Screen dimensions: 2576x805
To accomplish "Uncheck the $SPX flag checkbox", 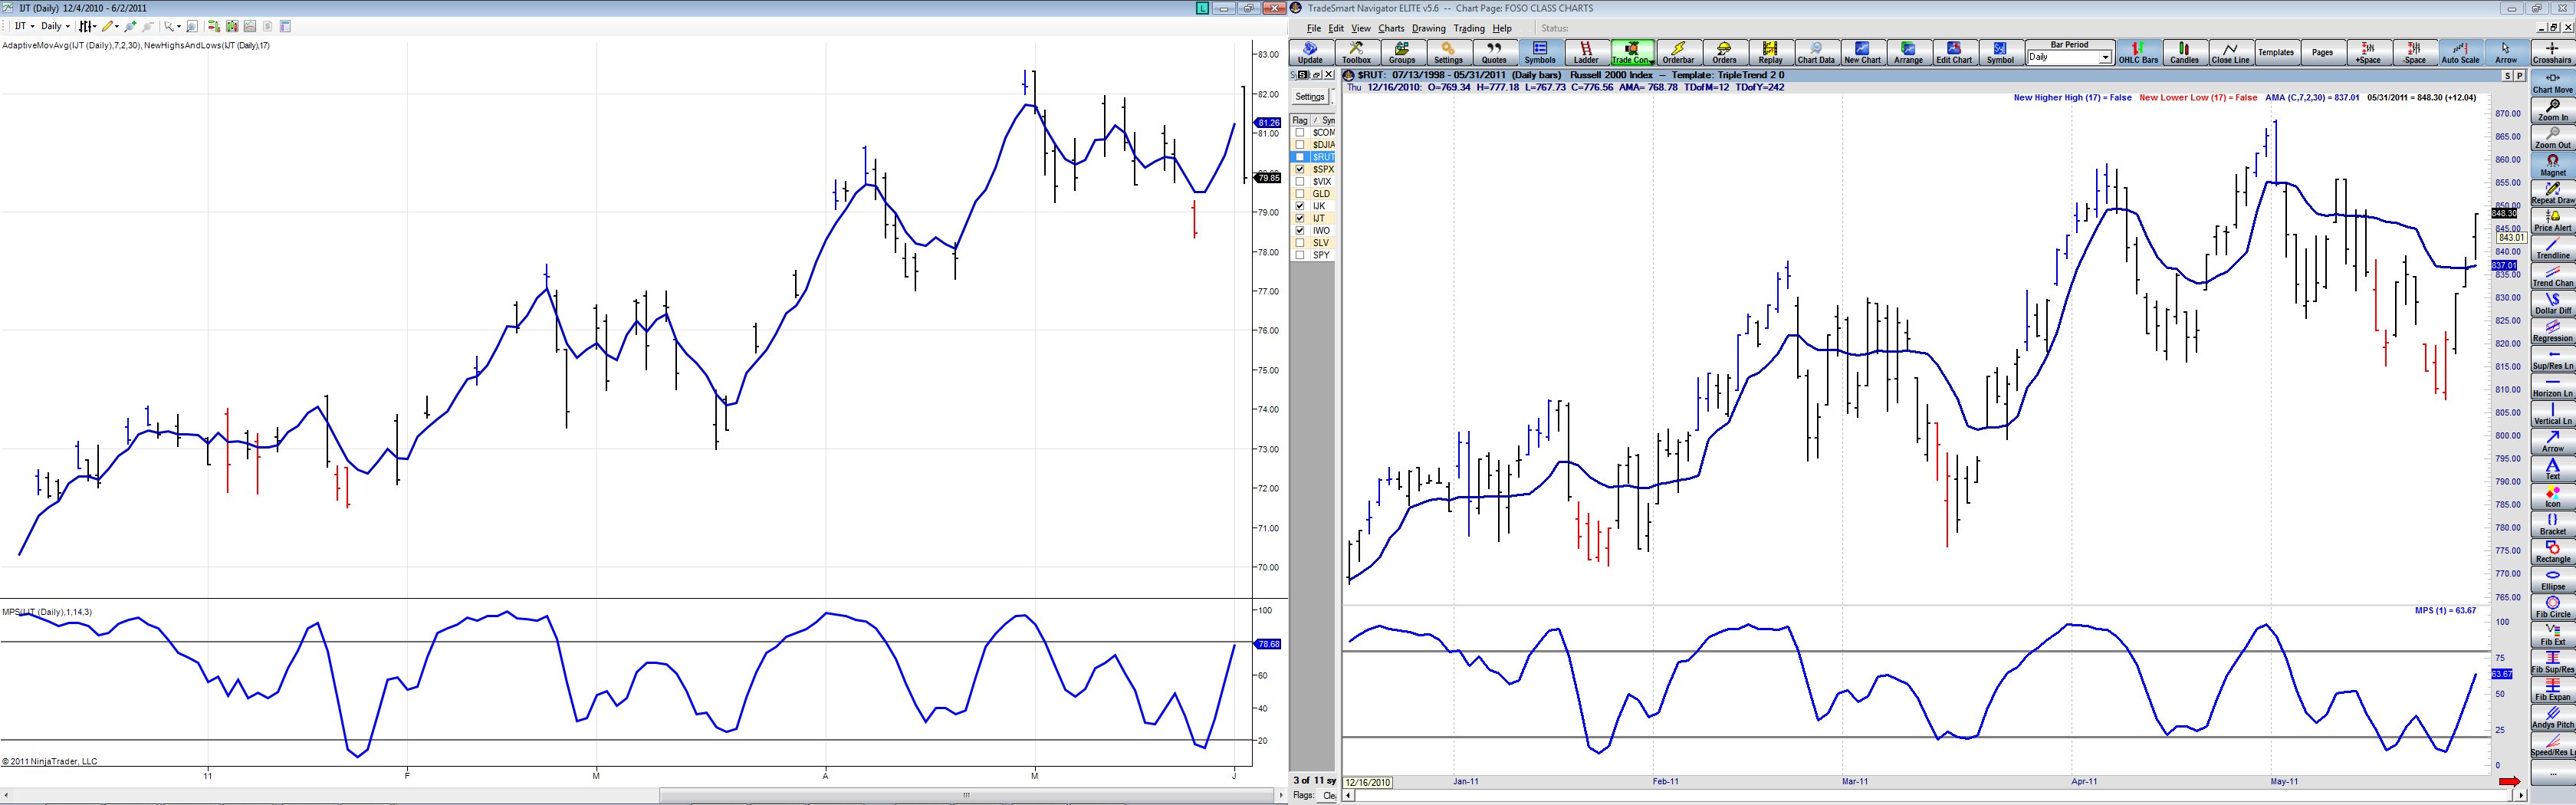I will 1300,169.
